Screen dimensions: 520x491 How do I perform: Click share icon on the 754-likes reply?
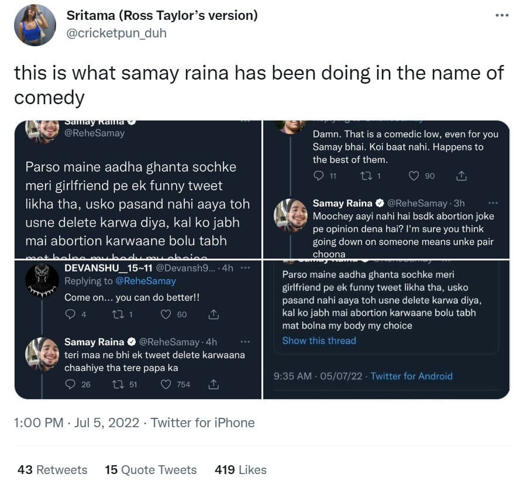click(x=213, y=384)
